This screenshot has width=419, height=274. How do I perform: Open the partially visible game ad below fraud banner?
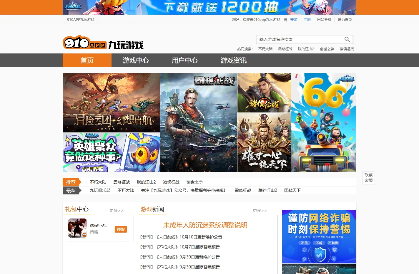(319, 269)
